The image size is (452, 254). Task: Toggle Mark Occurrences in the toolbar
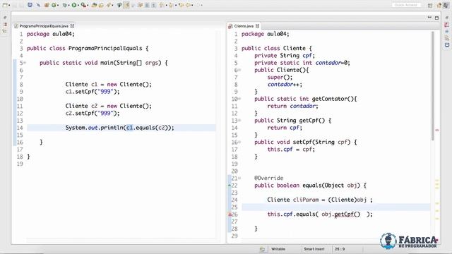(x=126, y=5)
